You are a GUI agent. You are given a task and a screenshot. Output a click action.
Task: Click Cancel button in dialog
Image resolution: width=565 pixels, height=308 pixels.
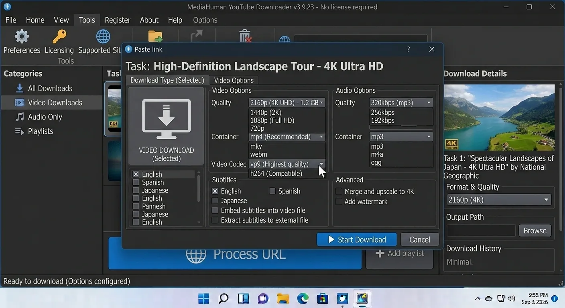(x=420, y=239)
